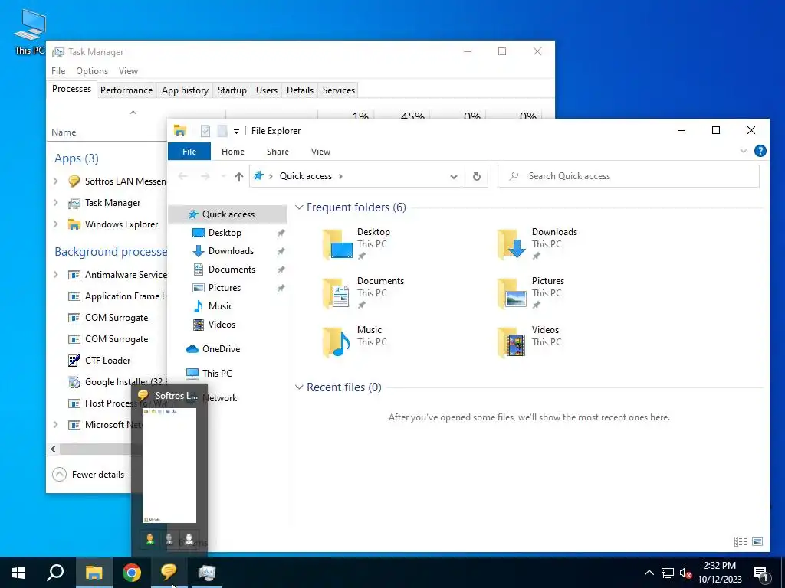Click Softros LAN Messenger taskbar icon
The height and width of the screenshot is (588, 785).
click(169, 573)
